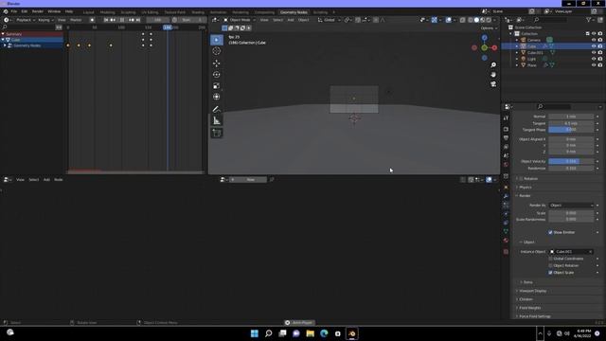
Task: Open the Texture properties tab icon
Action: [x=506, y=252]
